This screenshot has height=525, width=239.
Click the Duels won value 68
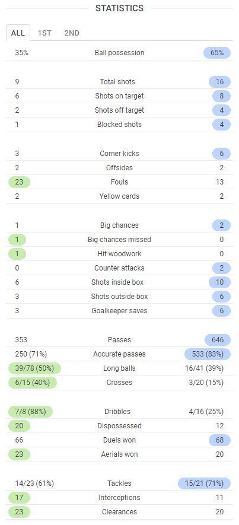click(x=219, y=440)
